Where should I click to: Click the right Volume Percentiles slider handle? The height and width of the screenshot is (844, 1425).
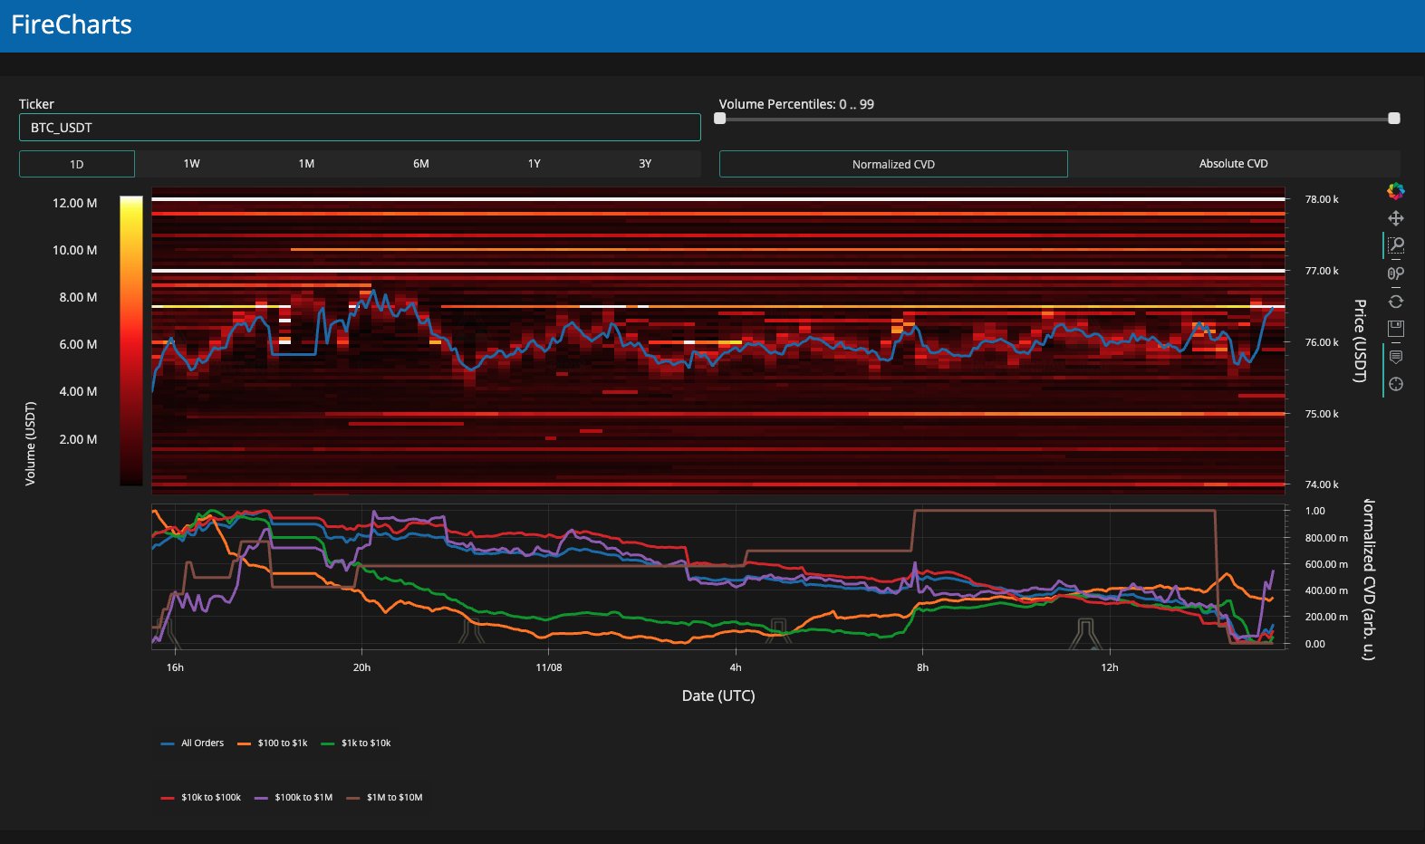(1393, 119)
